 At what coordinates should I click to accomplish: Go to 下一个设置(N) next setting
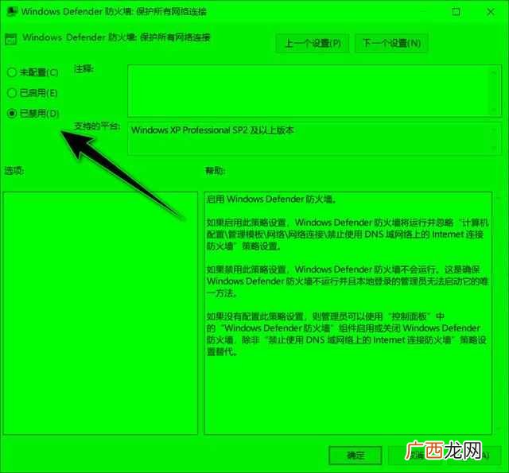391,43
